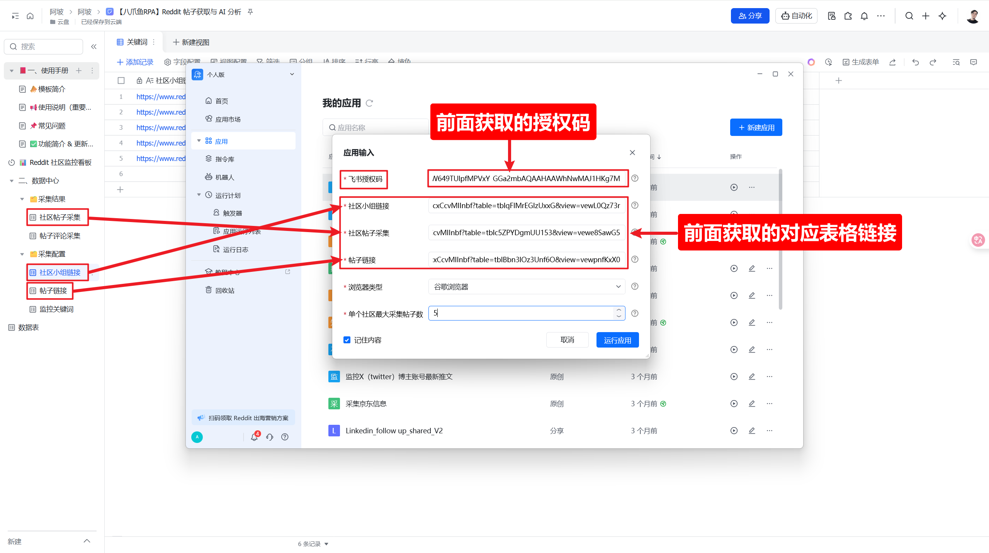Viewport: 989px width, 553px height.
Task: Collapse the 采集结果 folder tree
Action: (x=22, y=199)
